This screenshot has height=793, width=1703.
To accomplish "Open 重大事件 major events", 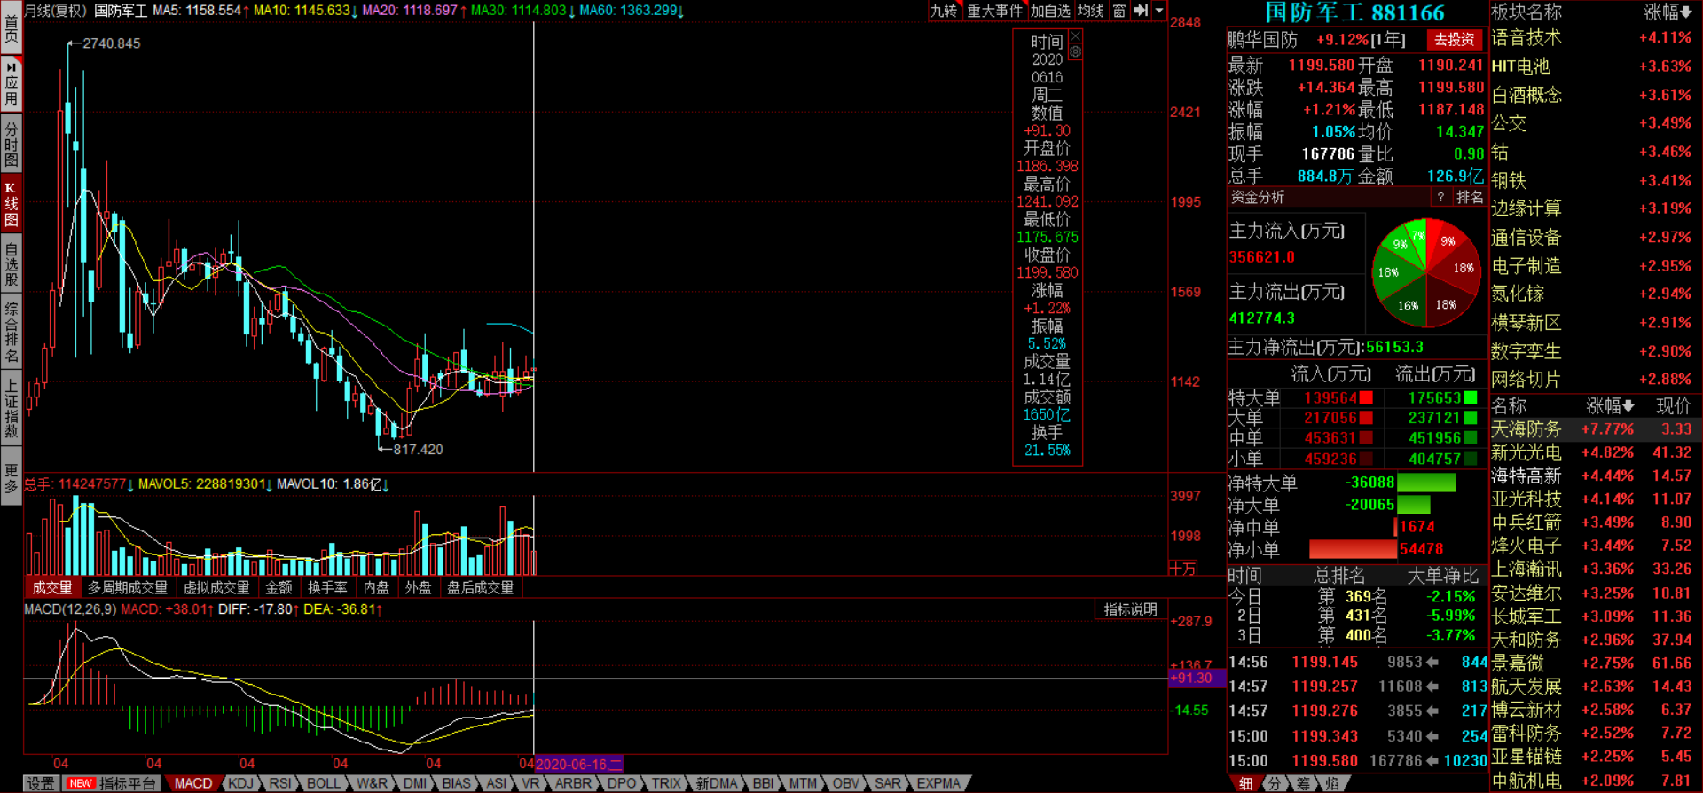I will pos(994,11).
